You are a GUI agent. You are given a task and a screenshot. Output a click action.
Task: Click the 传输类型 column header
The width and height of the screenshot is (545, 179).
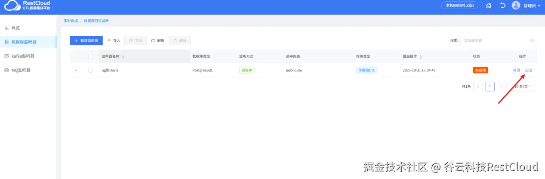pyautogui.click(x=363, y=56)
